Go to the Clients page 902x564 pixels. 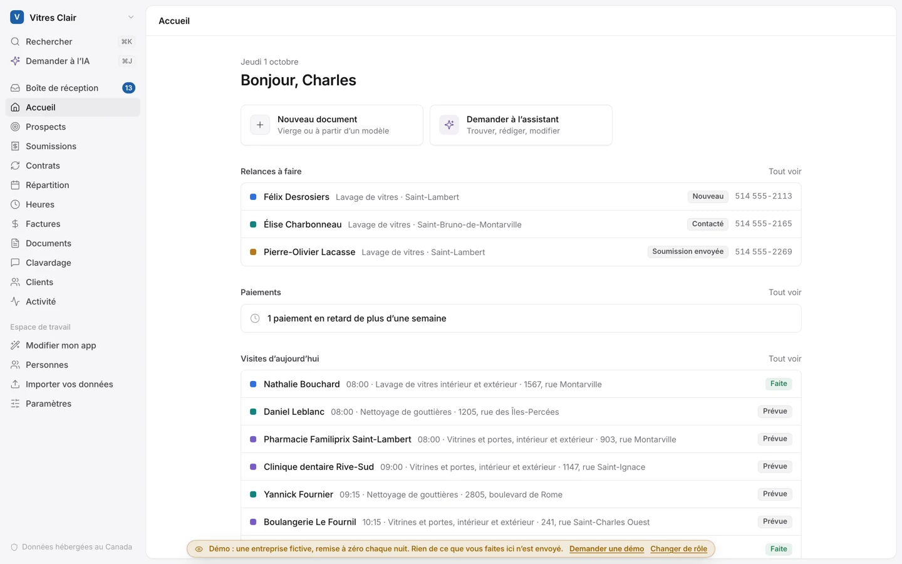click(x=73, y=282)
